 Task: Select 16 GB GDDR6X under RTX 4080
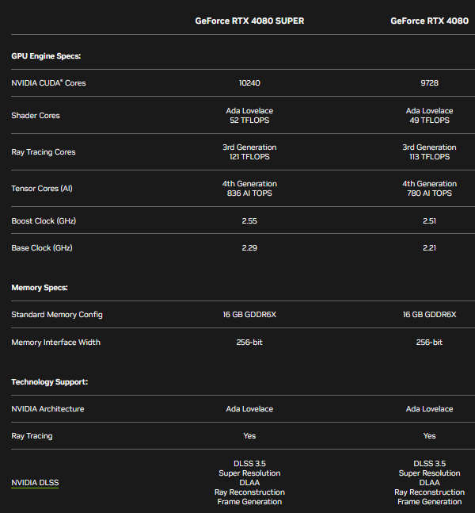pyautogui.click(x=429, y=315)
